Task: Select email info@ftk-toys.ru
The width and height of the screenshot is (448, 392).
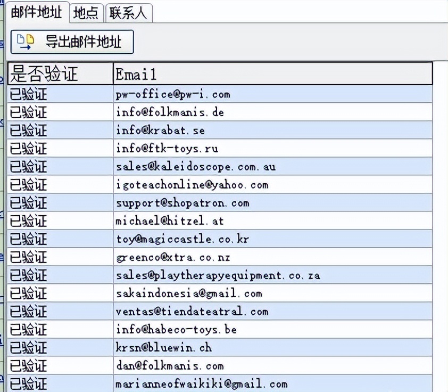Action: (x=167, y=149)
